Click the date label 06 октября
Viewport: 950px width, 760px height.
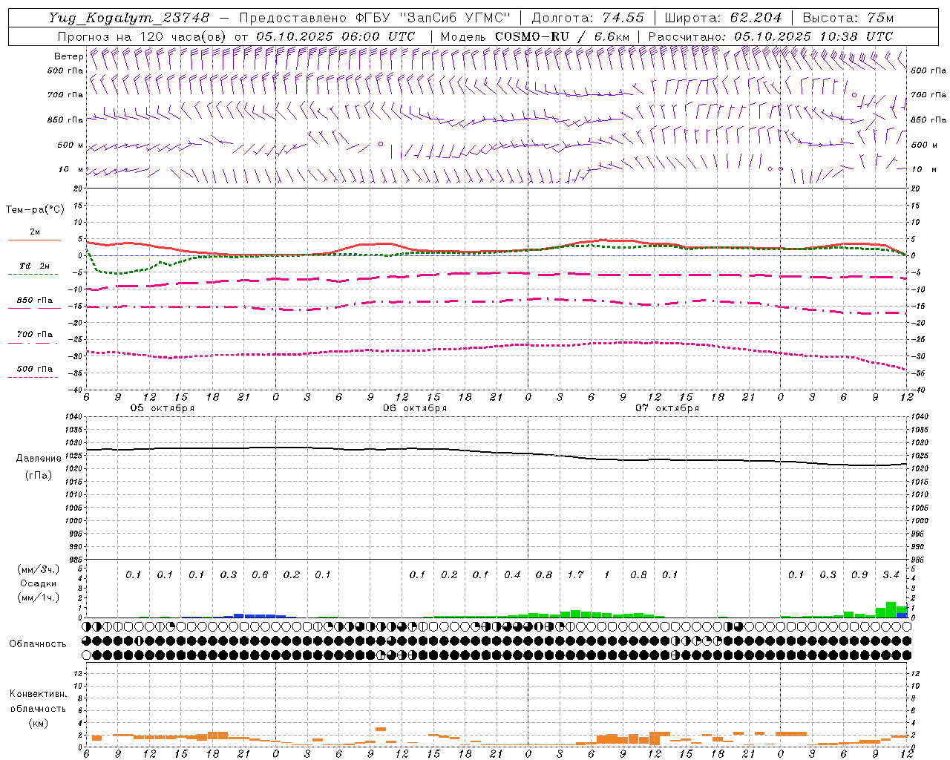[415, 408]
